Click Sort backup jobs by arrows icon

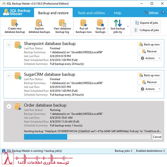[x=118, y=23]
